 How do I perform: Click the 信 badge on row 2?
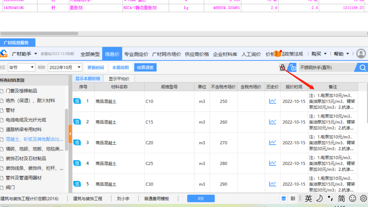pos(77,122)
